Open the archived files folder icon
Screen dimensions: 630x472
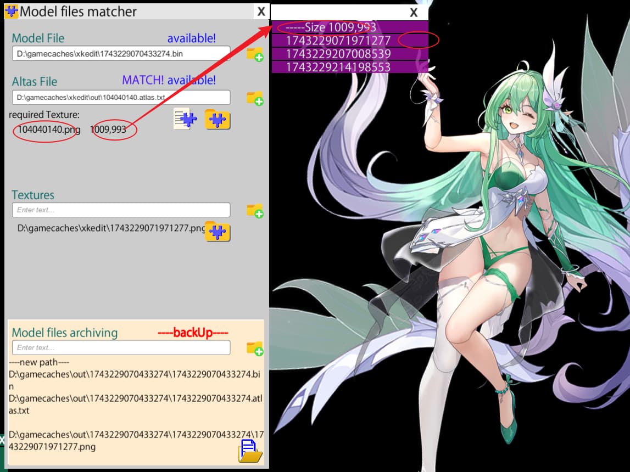tap(250, 451)
